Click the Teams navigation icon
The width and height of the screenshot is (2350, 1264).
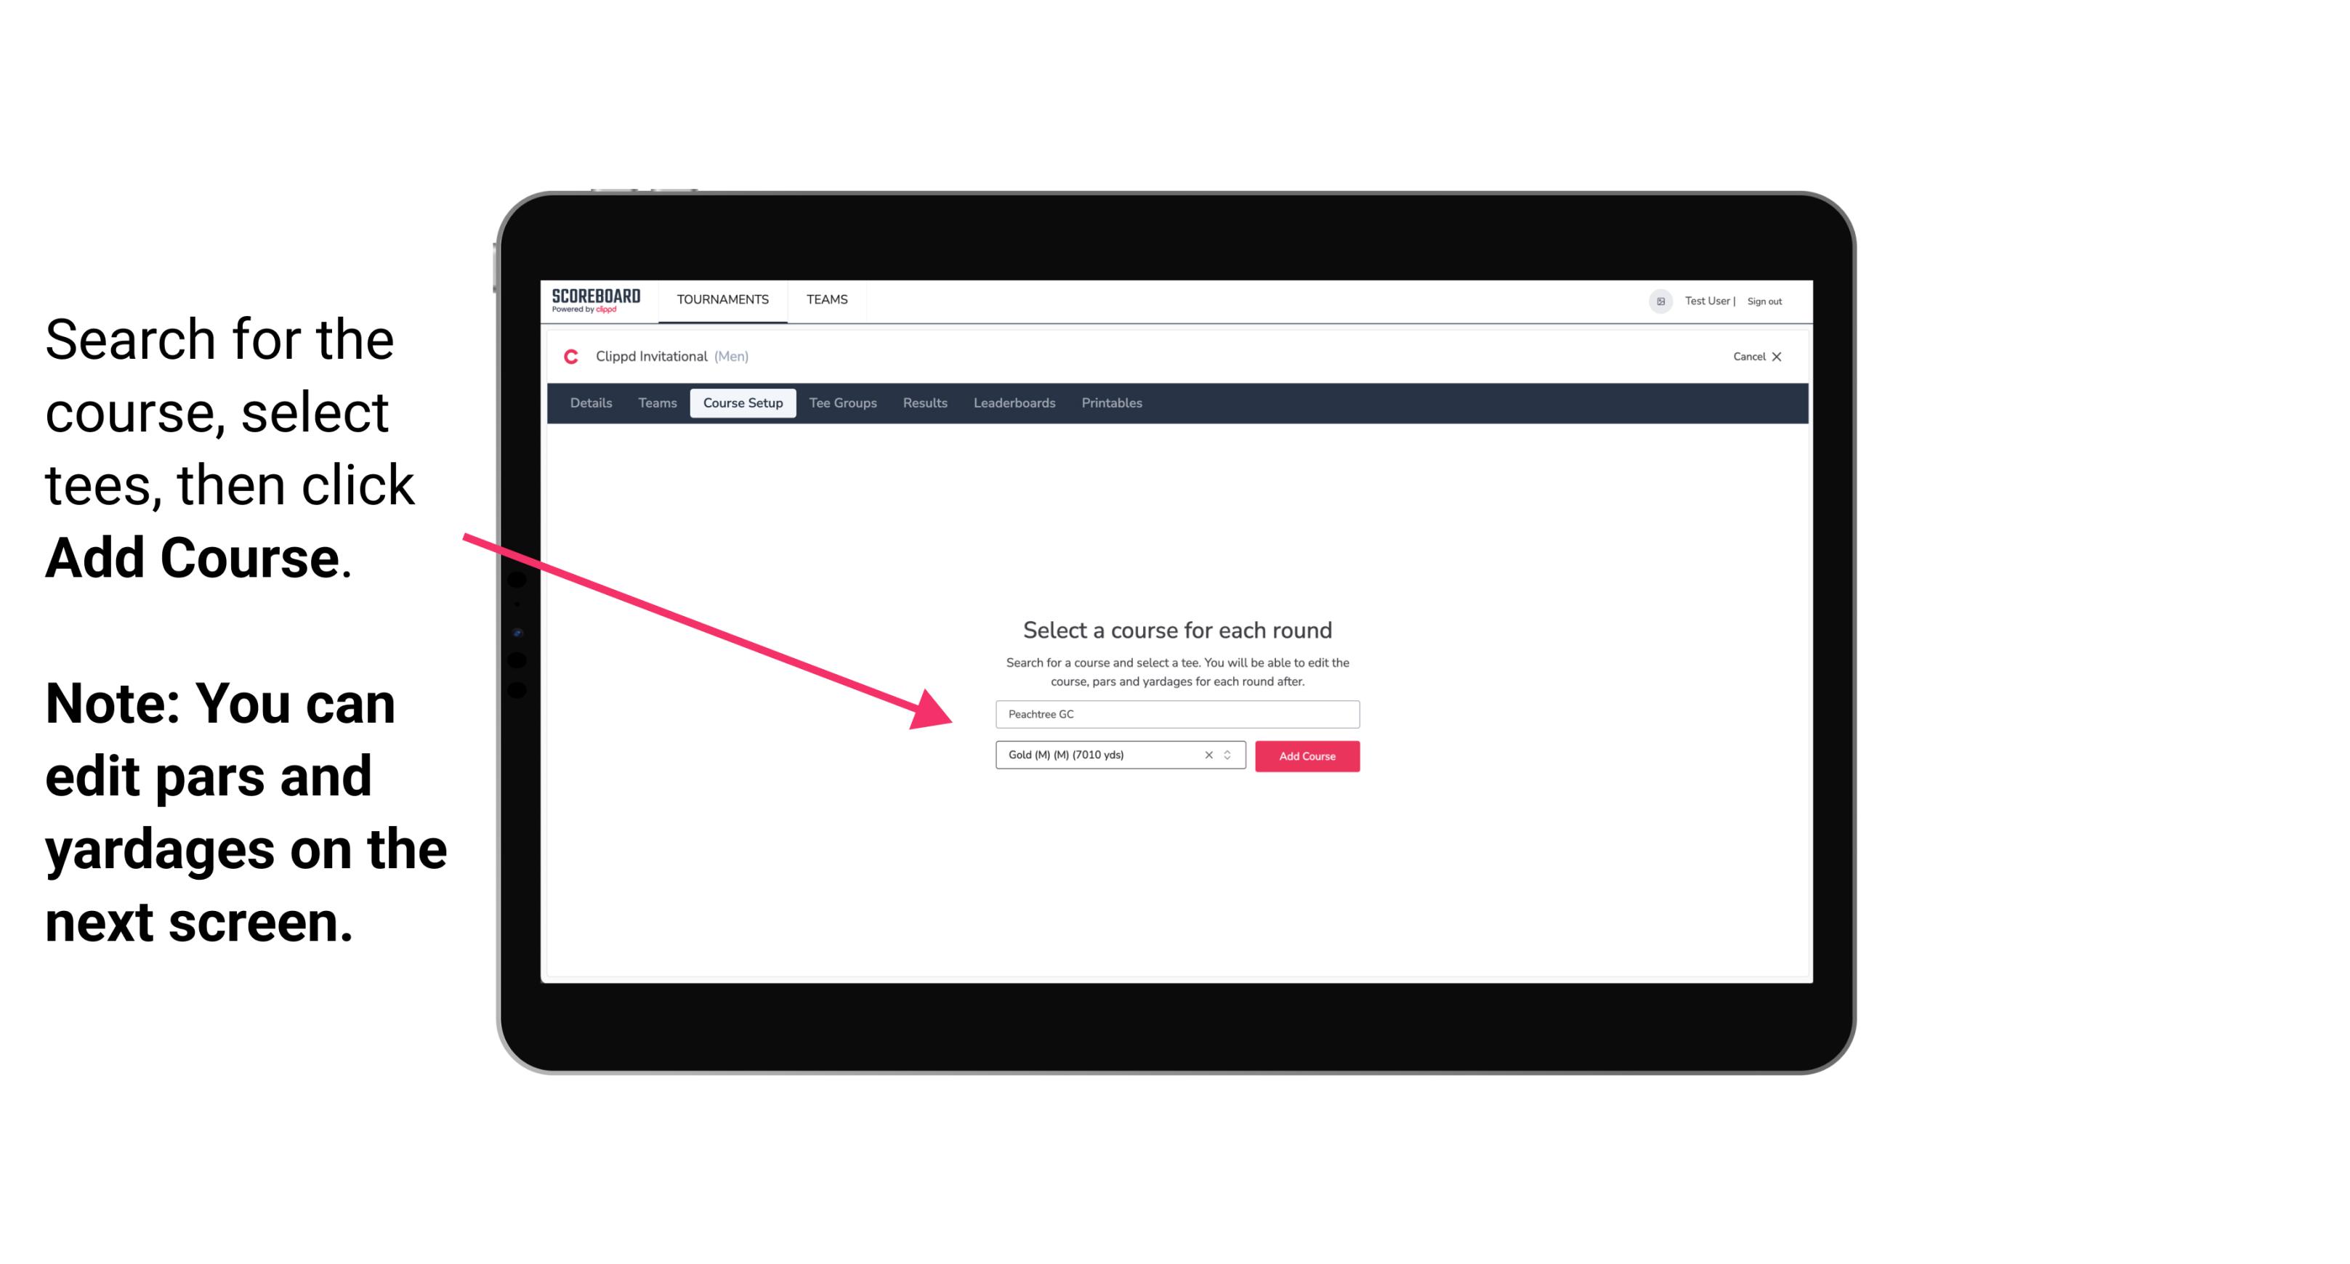pos(825,299)
